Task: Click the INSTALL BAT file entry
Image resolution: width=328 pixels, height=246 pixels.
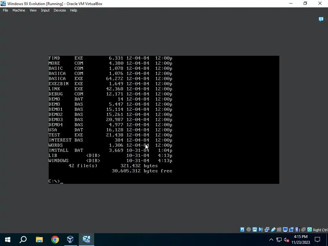Action: [x=110, y=151]
